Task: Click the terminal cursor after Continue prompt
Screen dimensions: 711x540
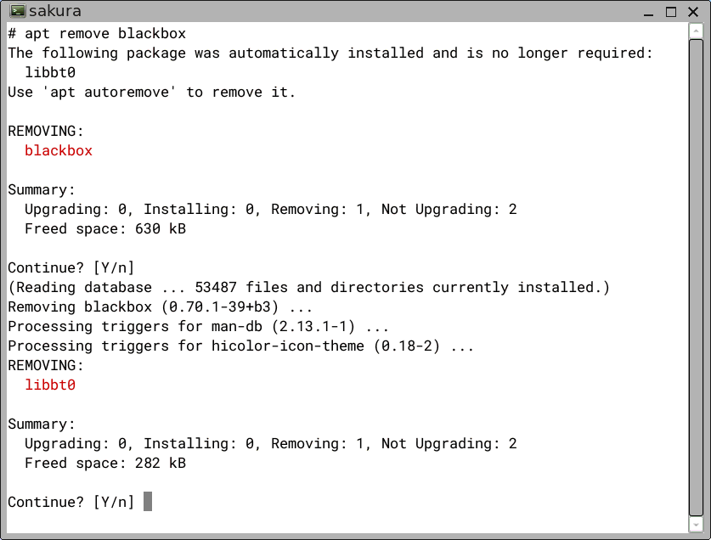Action: pyautogui.click(x=148, y=502)
